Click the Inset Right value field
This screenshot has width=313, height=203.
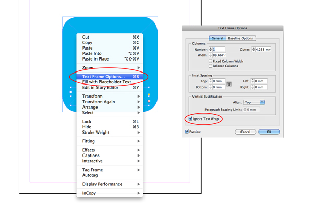pyautogui.click(x=261, y=87)
